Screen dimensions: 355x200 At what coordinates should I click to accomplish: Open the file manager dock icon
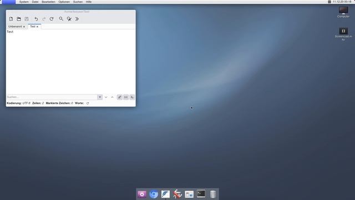189,194
